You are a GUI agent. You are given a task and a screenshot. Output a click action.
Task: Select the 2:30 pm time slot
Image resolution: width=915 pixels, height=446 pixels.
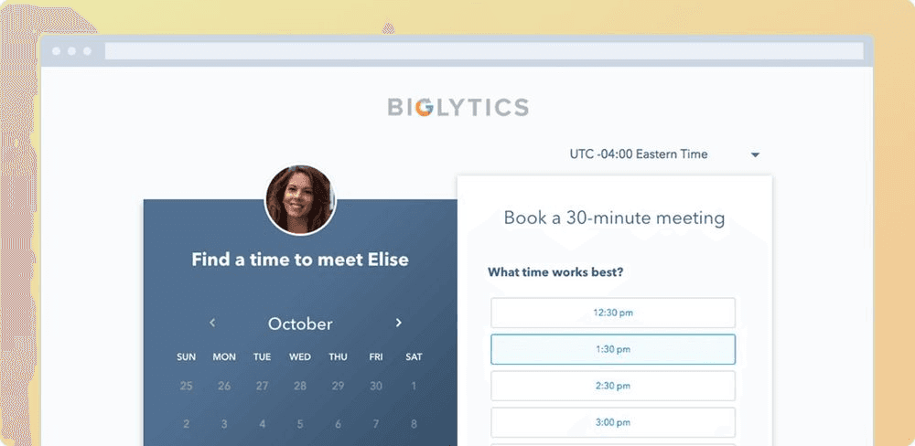pos(613,386)
